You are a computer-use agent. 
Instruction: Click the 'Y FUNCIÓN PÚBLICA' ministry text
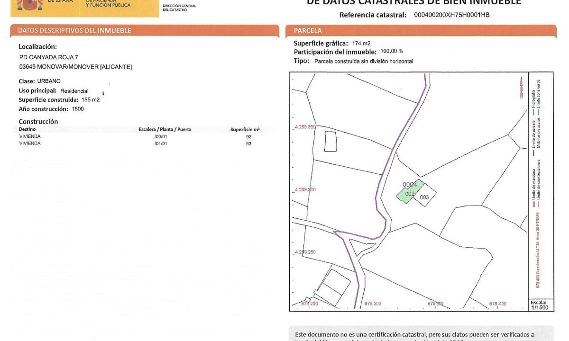(x=109, y=5)
